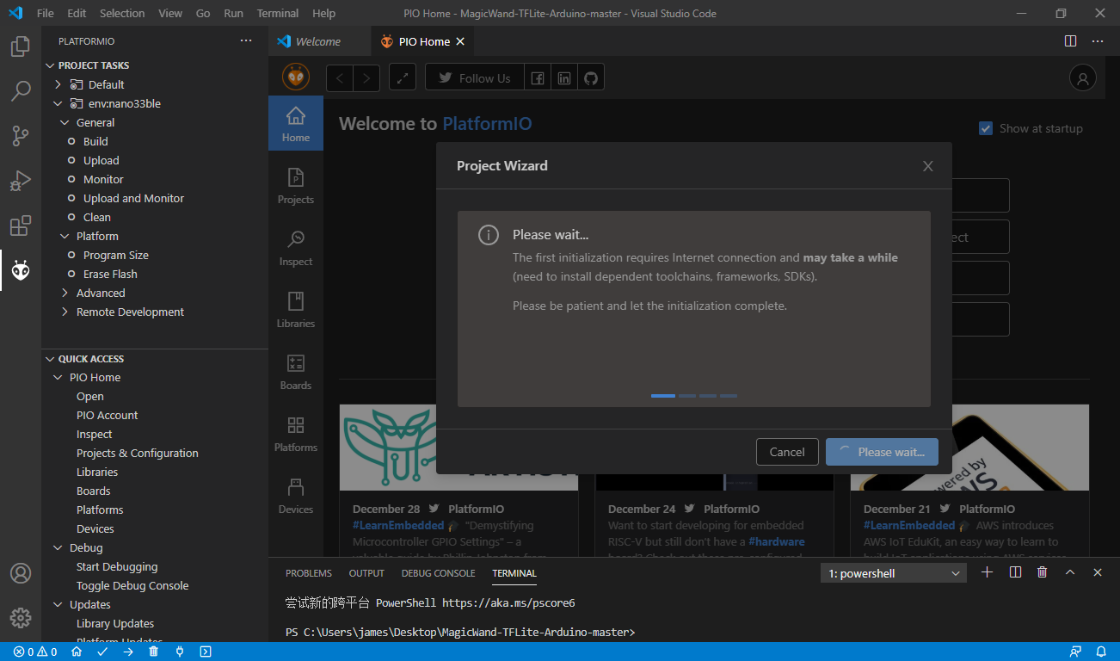
Task: Open Extensions view
Action: [x=21, y=225]
